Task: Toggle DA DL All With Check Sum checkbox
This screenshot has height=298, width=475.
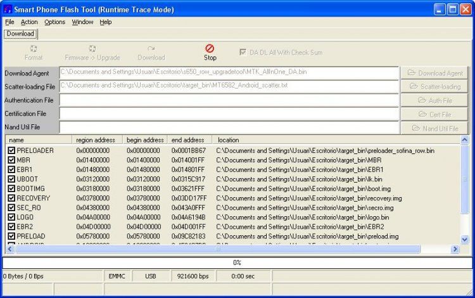Action: point(243,52)
